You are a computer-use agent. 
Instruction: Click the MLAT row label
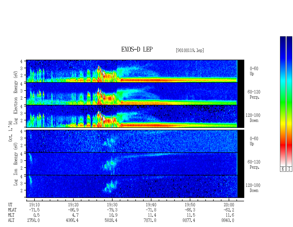(12, 210)
